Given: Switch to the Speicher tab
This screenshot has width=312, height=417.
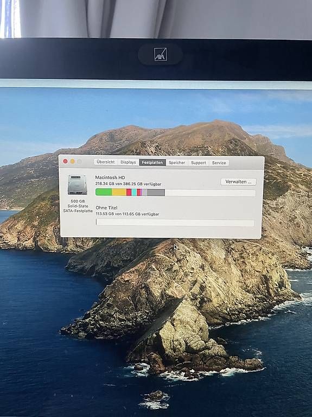Looking at the screenshot, I should (177, 162).
